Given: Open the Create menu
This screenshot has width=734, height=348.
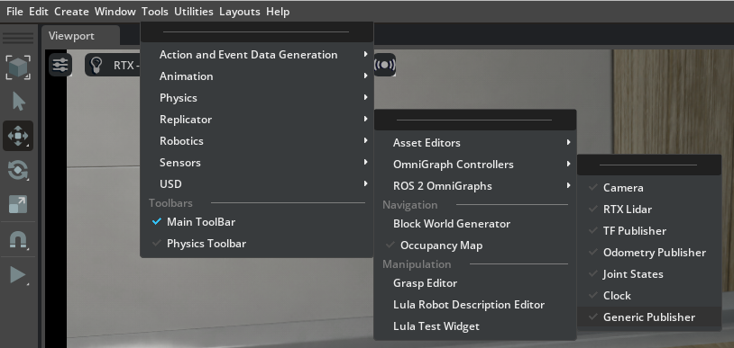Looking at the screenshot, I should pos(71,12).
